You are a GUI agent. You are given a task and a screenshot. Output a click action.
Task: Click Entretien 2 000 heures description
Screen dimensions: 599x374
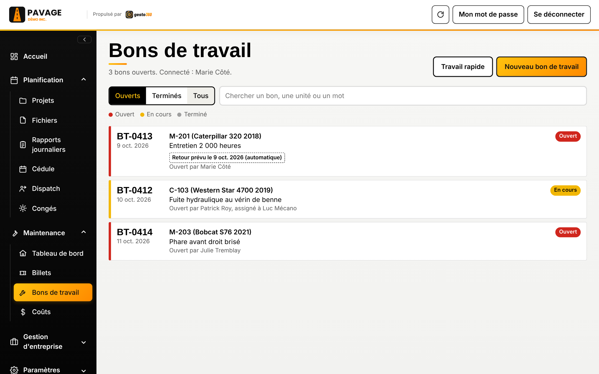[x=205, y=146]
